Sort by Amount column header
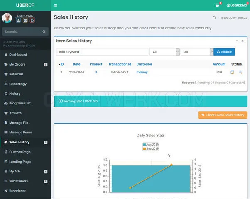Screen dimensions: 250x199 [219, 64]
